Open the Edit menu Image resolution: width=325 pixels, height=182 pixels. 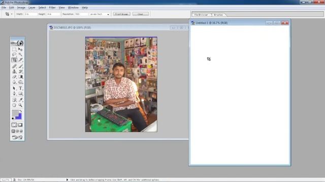point(12,8)
